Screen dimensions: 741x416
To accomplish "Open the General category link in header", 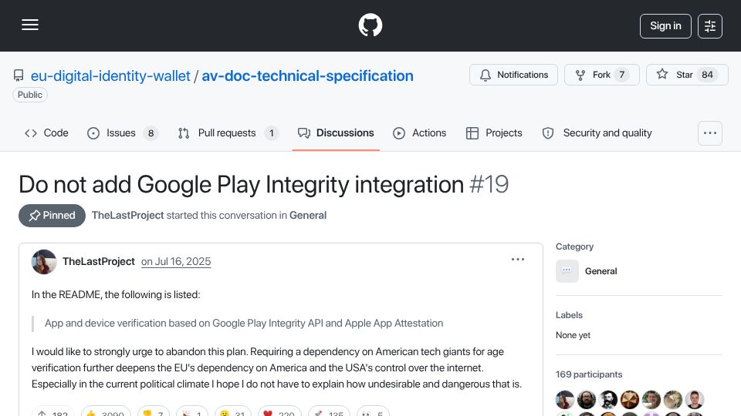I will [x=308, y=216].
